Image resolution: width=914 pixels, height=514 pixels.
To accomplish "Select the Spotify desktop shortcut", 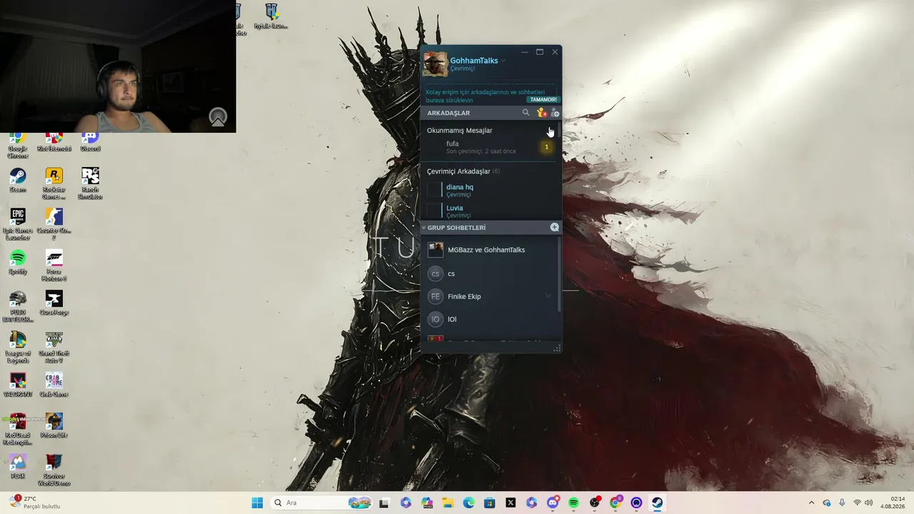I will tap(18, 262).
